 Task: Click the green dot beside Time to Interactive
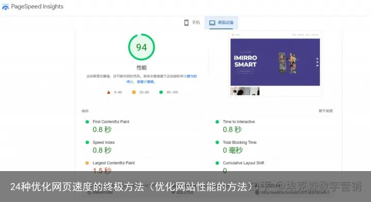pos(217,122)
